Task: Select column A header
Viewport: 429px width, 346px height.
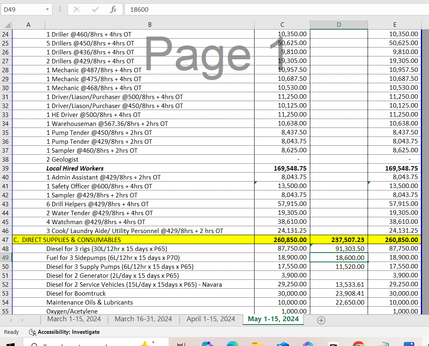Action: click(x=28, y=25)
